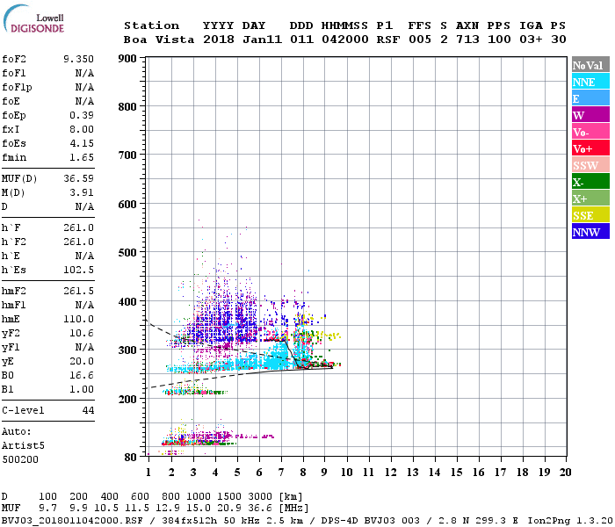Click the C-level value 44
This screenshot has height=527, width=615.
pos(88,410)
